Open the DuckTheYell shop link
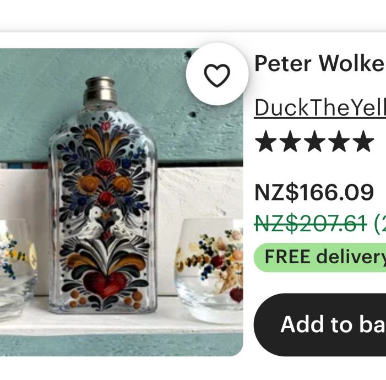This screenshot has width=386, height=380. pos(319,108)
